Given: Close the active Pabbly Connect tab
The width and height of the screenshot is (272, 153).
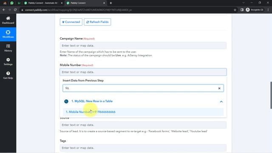Looking at the screenshot, I should 104,3.
